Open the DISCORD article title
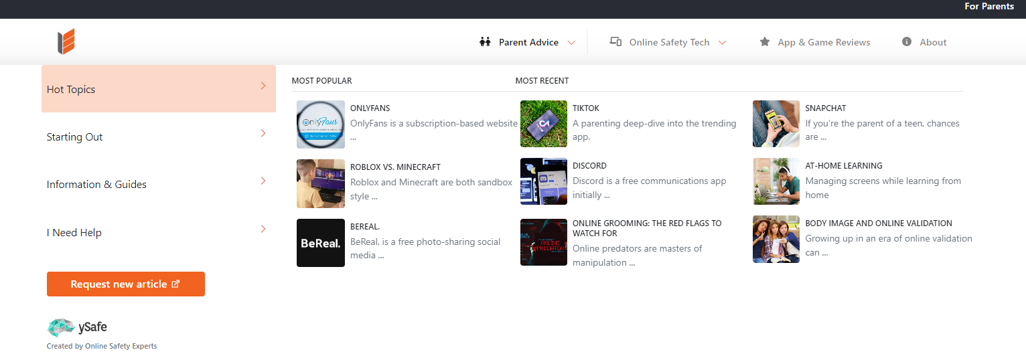Screen dimensions: 1026x364 click(x=589, y=165)
